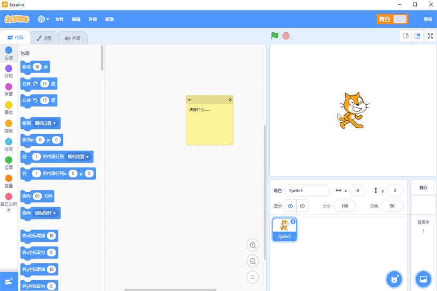
Task: Close the yellow comment note
Action: pyautogui.click(x=230, y=100)
